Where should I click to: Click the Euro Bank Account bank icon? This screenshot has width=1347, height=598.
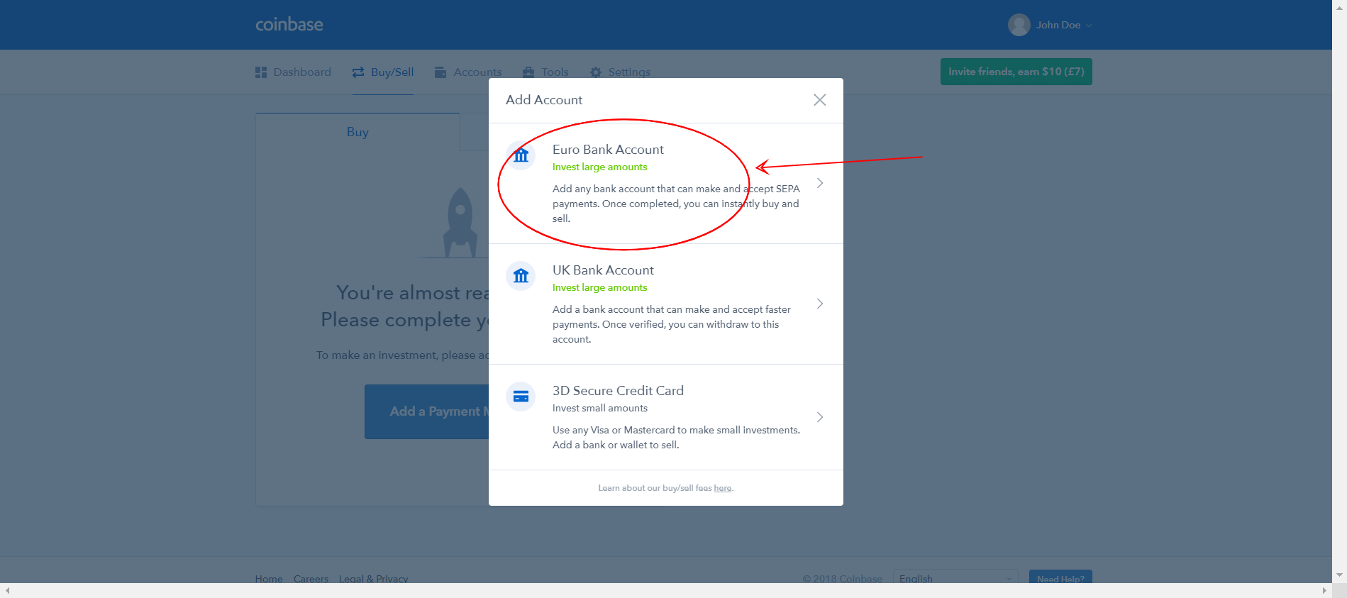521,155
